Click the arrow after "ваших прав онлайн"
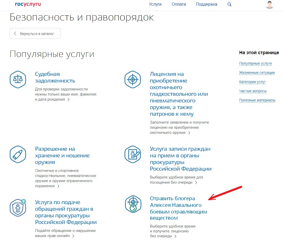 73,236
